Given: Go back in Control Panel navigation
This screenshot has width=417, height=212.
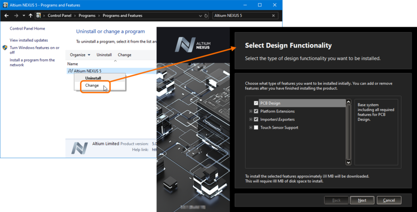Looking at the screenshot, I should pyautogui.click(x=6, y=16).
